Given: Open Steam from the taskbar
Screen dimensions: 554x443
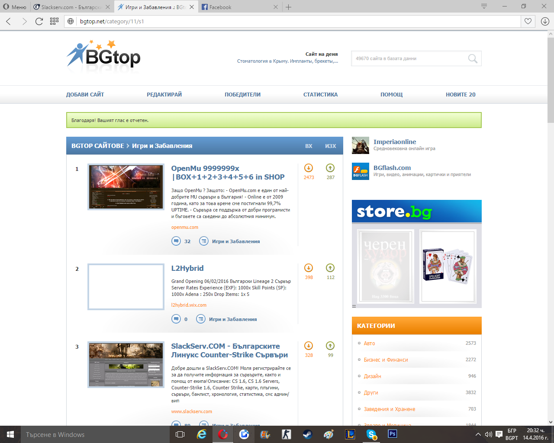Looking at the screenshot, I should click(x=308, y=434).
